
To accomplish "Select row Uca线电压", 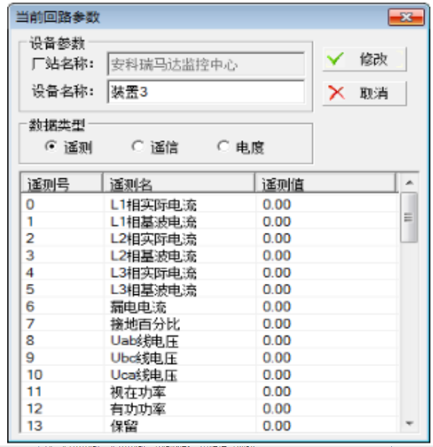I will tap(209, 375).
